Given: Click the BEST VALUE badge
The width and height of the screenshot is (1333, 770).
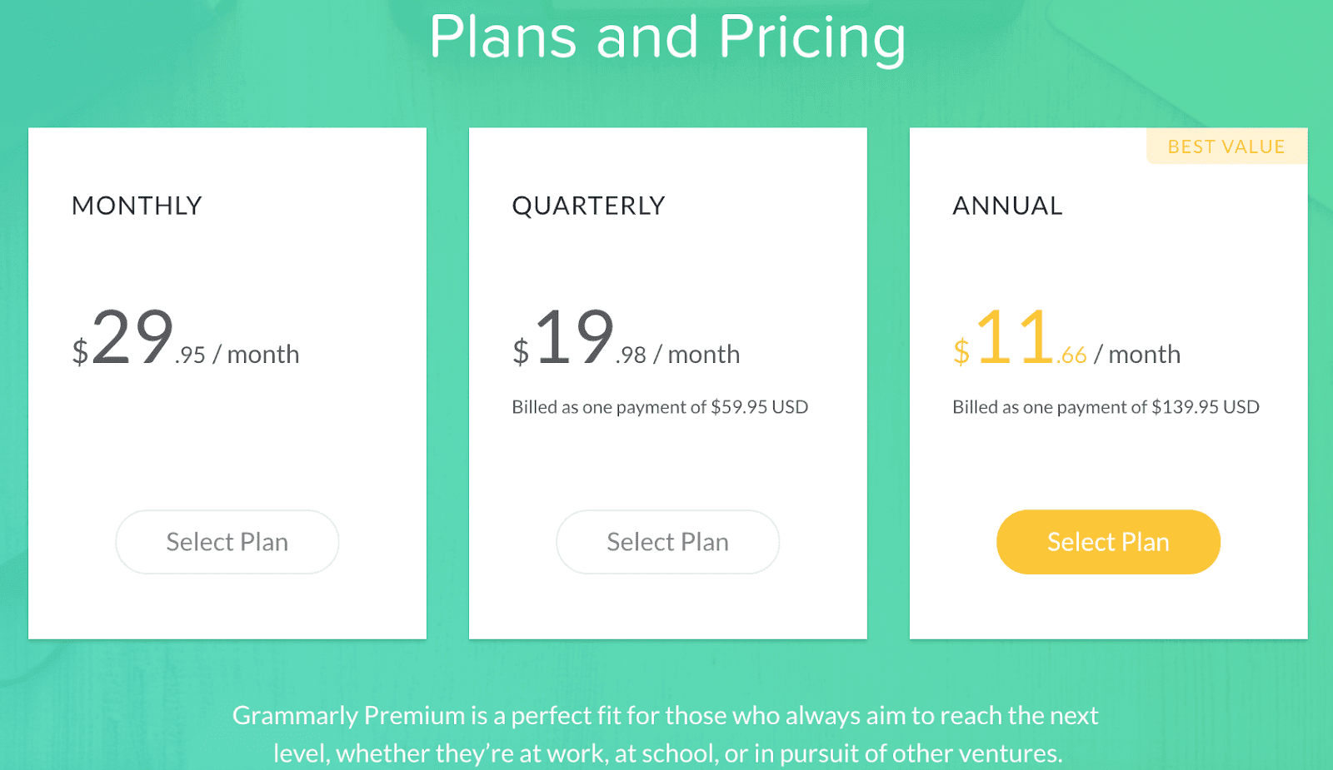Looking at the screenshot, I should [x=1226, y=147].
